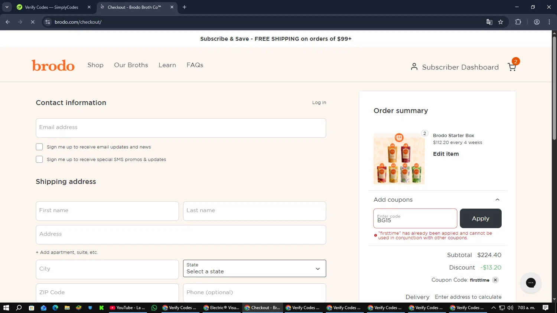
Task: Click the Subscriber Dashboard user icon
Action: [414, 67]
